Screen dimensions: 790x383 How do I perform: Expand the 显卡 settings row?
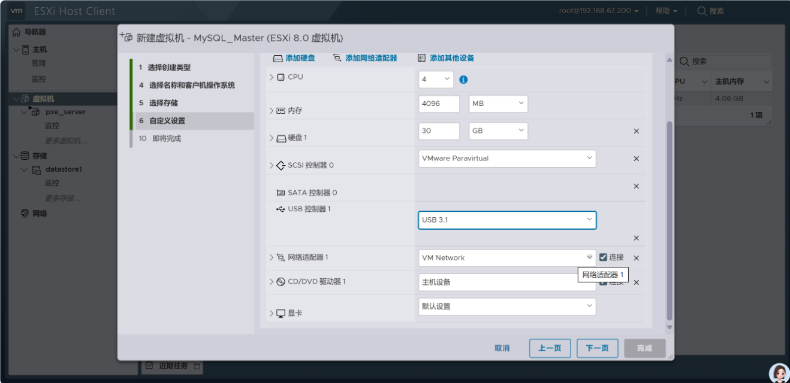[x=271, y=313]
